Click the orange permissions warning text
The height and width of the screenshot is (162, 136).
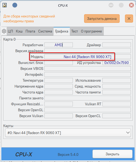(x=29, y=19)
